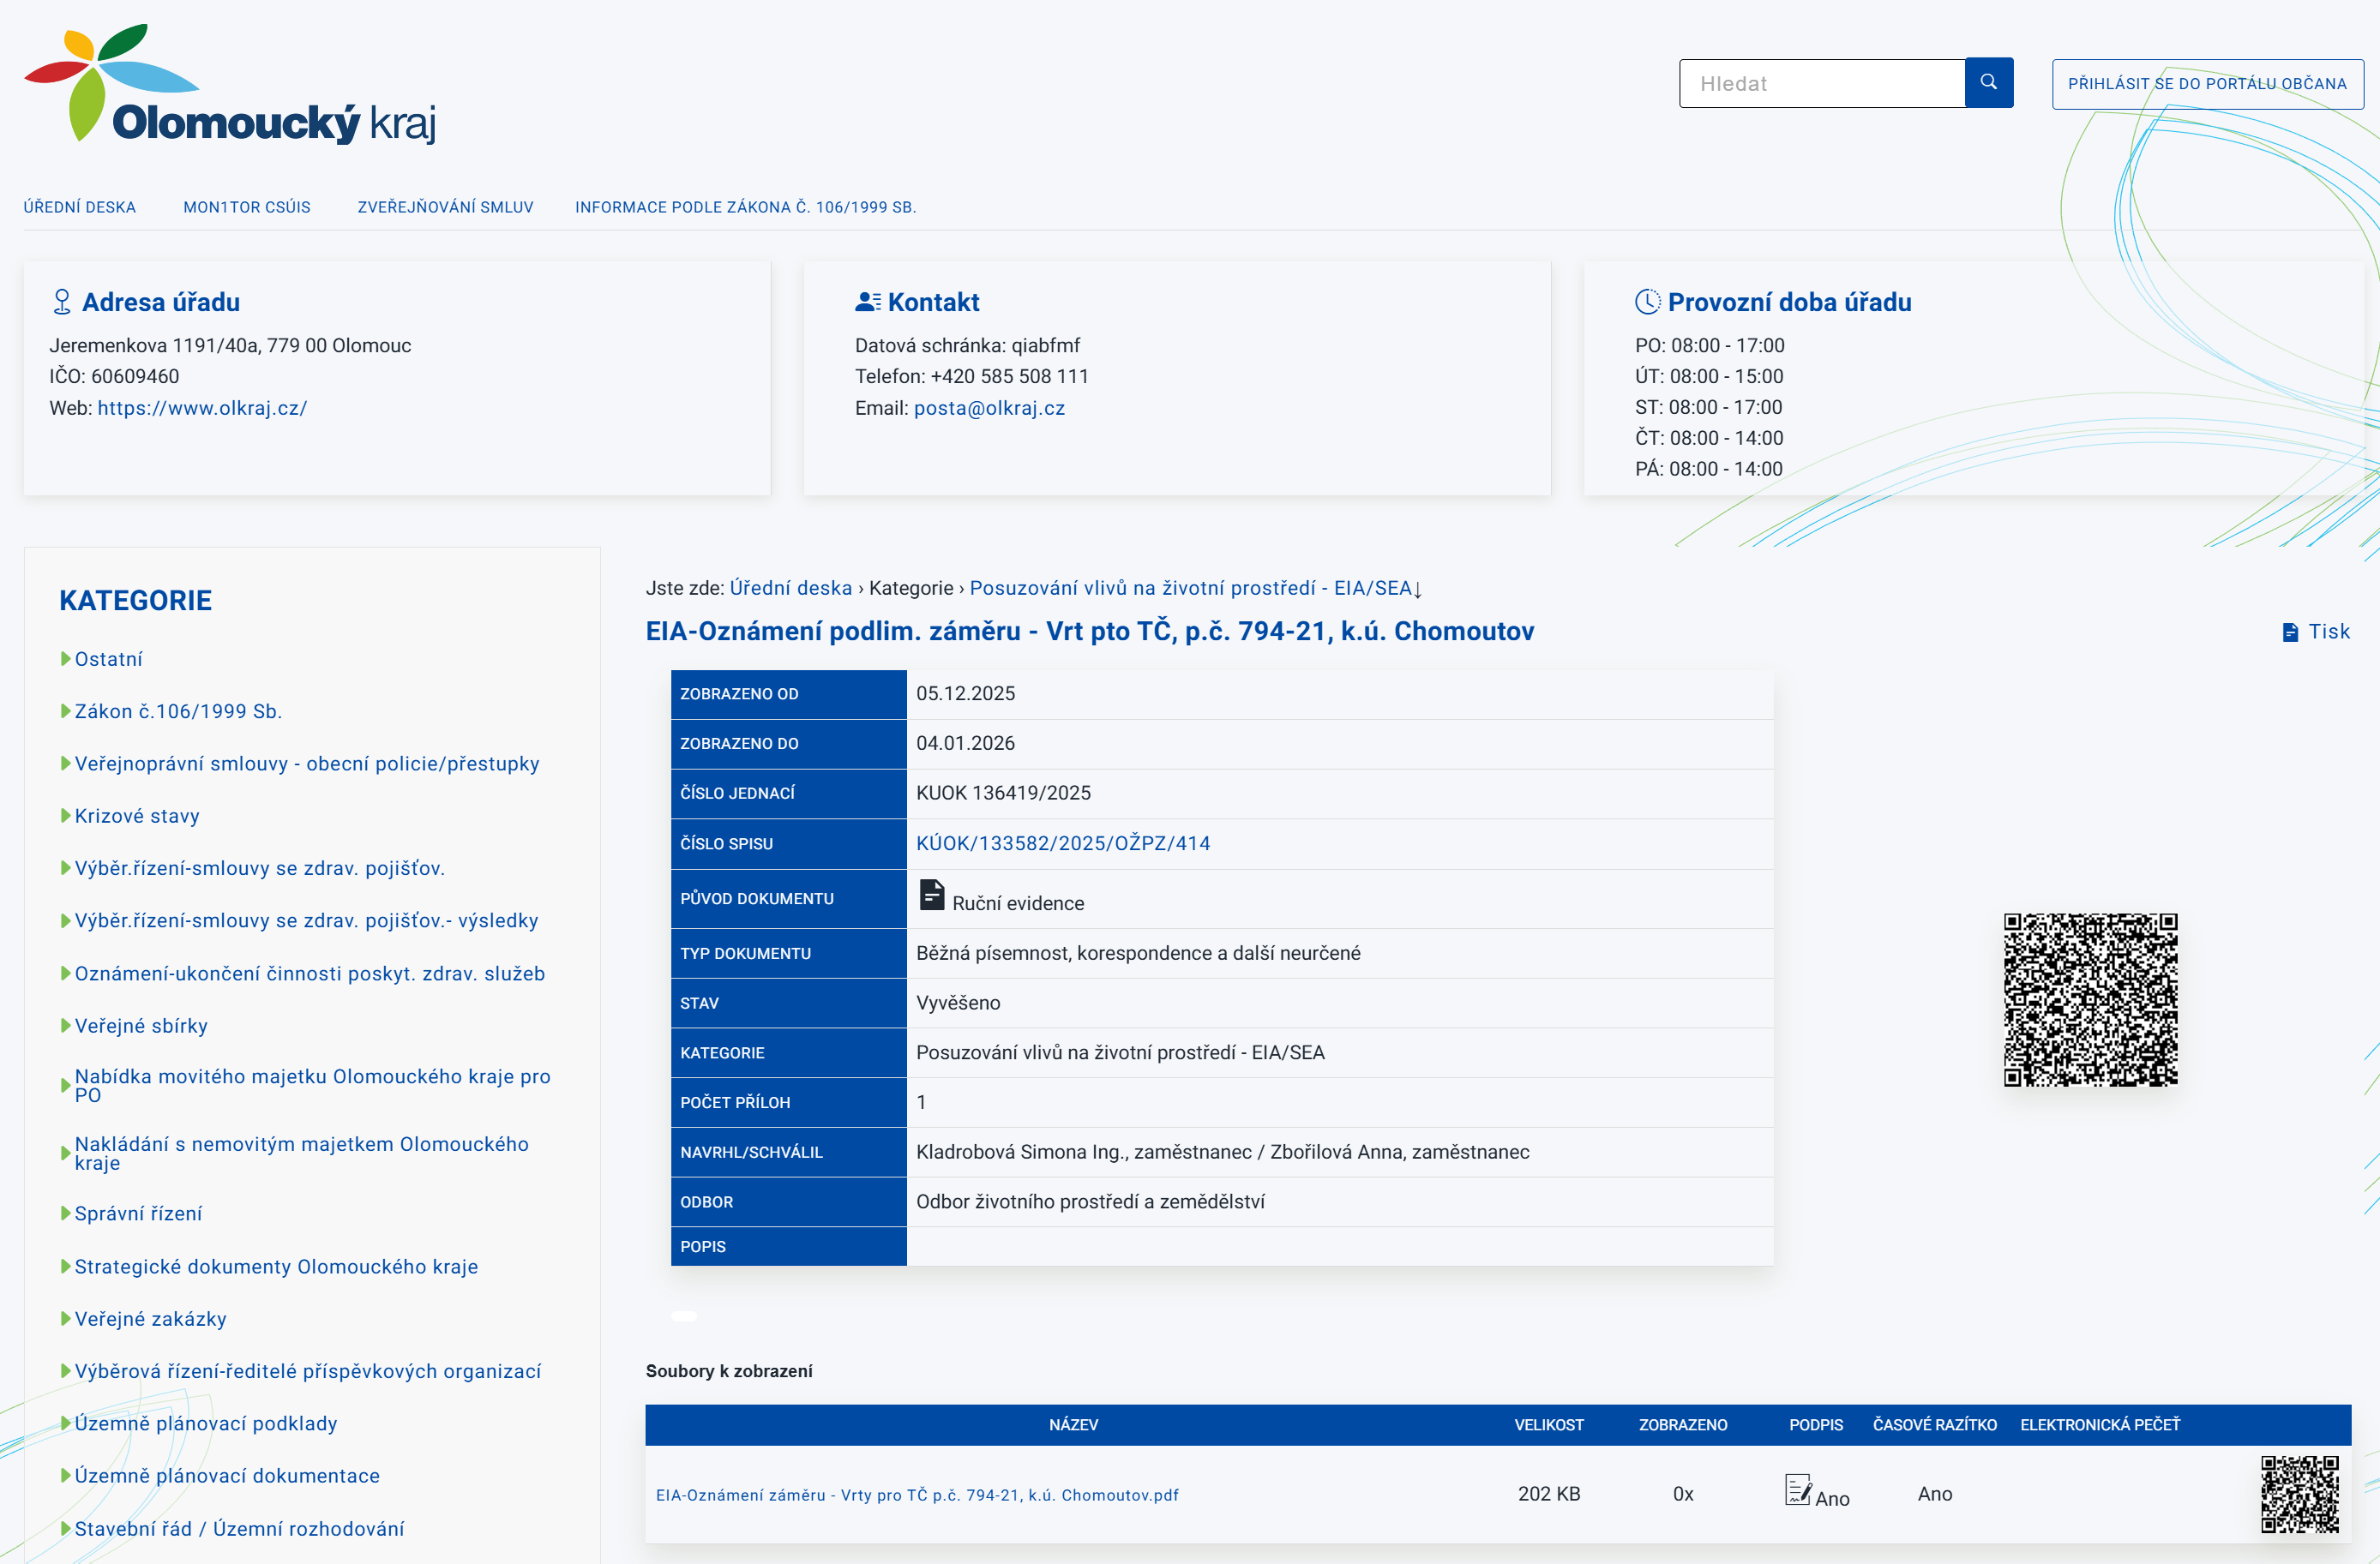Select the Správní řízení category
Viewport: 2380px width, 1564px height.
click(138, 1213)
